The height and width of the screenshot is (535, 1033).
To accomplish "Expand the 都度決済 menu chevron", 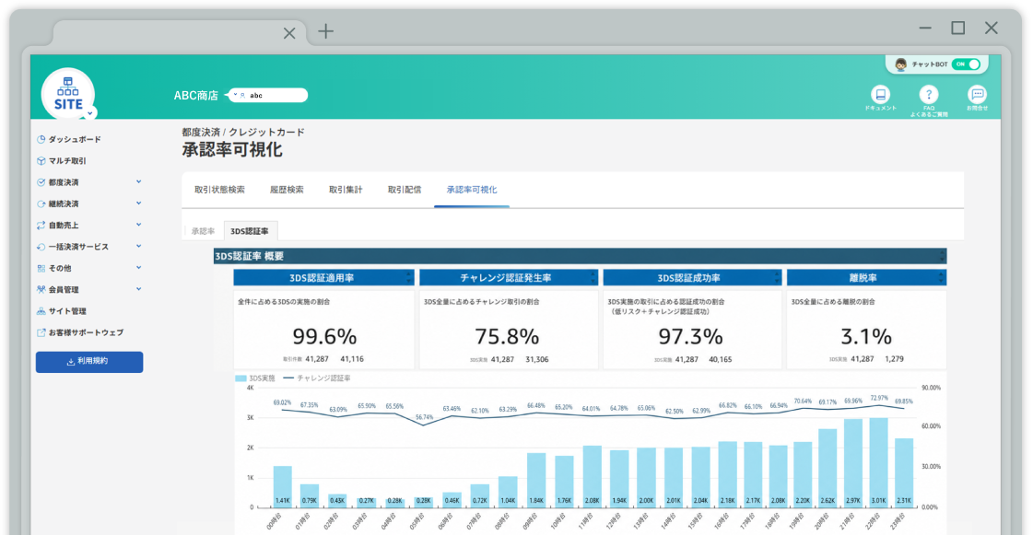I will 138,181.
